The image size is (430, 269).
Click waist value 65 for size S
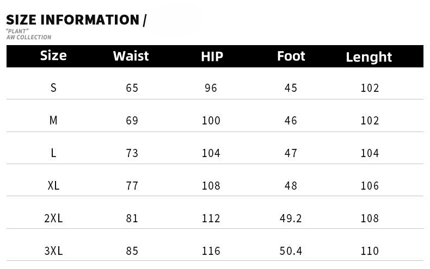132,88
